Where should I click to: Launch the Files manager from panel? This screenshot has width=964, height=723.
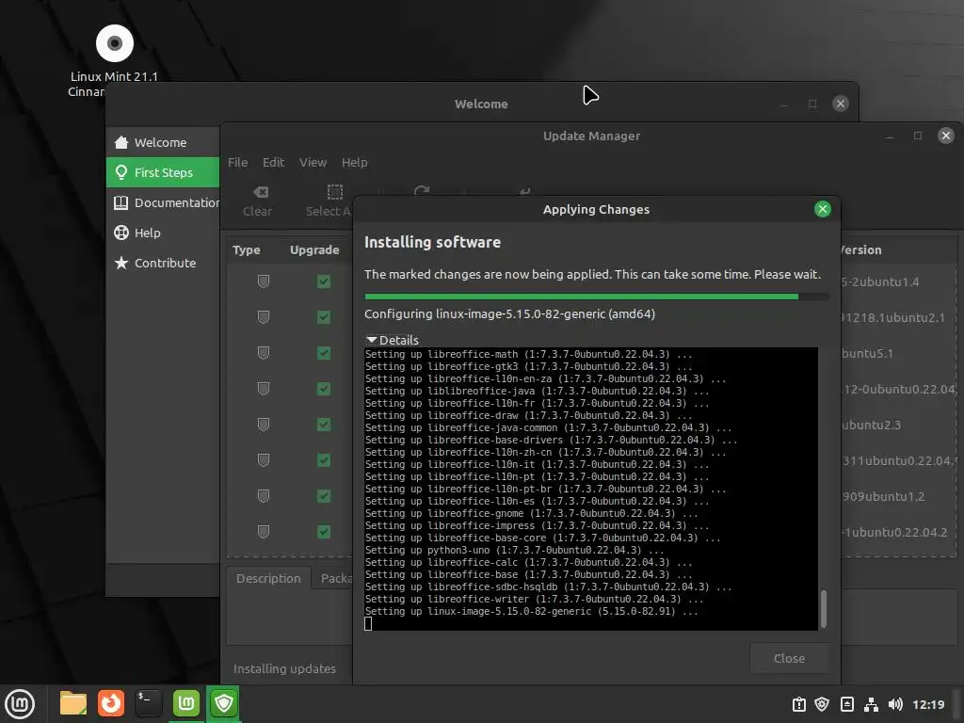point(73,703)
